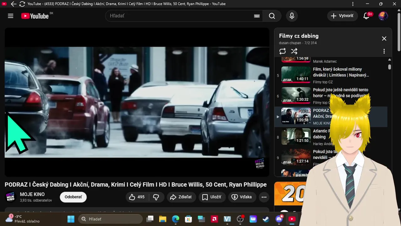This screenshot has width=401, height=226.
Task: Click the video title PODRAZ text
Action: click(x=136, y=185)
